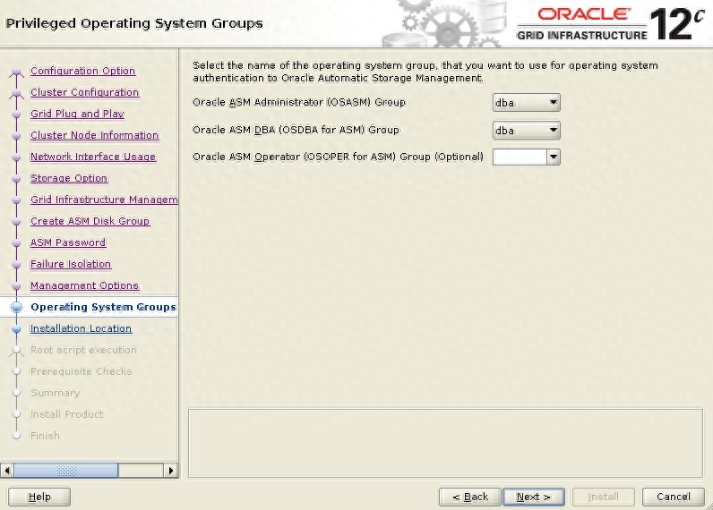
Task: Cancel the installation wizard
Action: point(673,497)
